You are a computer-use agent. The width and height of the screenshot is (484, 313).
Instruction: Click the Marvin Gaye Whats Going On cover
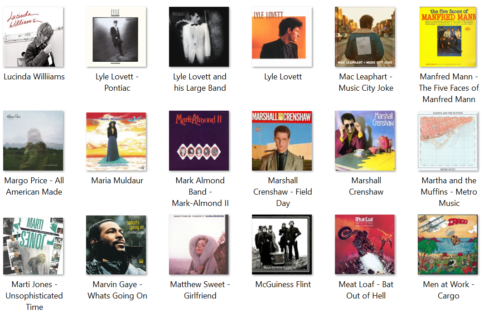point(116,245)
